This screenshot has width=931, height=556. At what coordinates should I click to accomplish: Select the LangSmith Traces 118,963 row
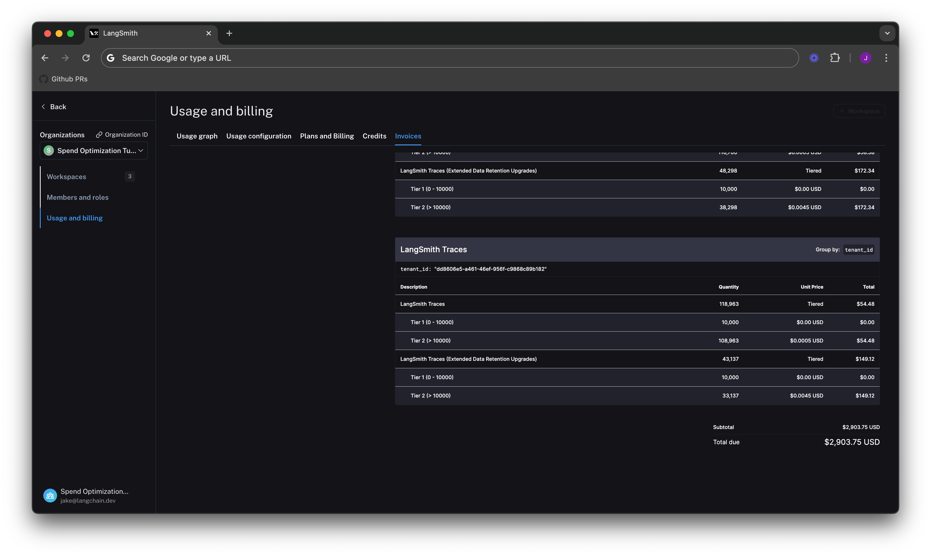tap(637, 304)
